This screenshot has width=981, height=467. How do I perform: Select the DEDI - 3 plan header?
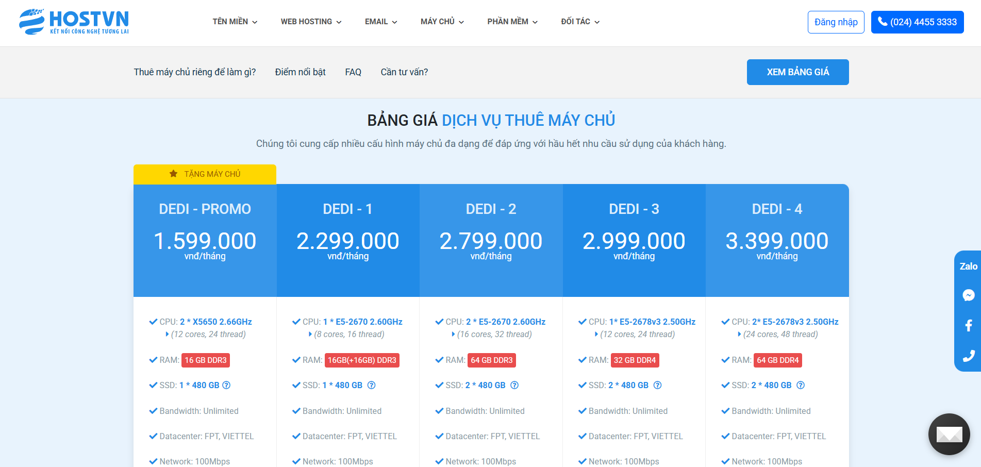(634, 209)
